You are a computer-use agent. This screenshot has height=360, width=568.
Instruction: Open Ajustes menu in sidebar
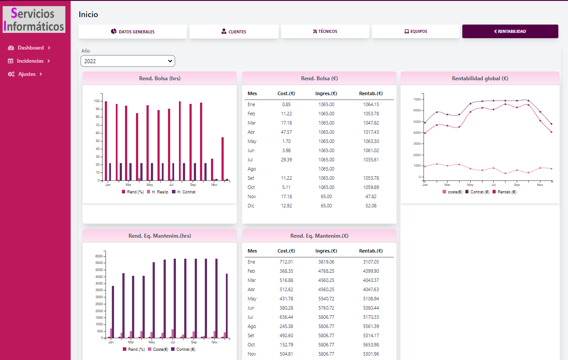pyautogui.click(x=25, y=74)
